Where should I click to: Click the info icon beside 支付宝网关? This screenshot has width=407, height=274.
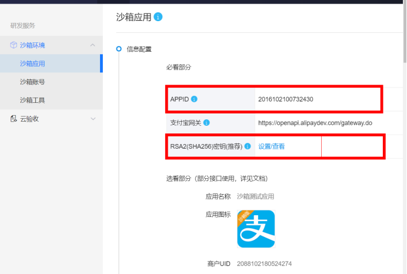tap(206, 122)
